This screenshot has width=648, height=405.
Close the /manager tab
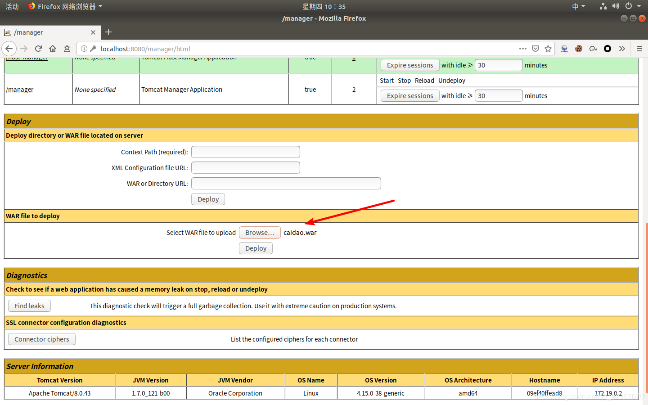(x=93, y=32)
